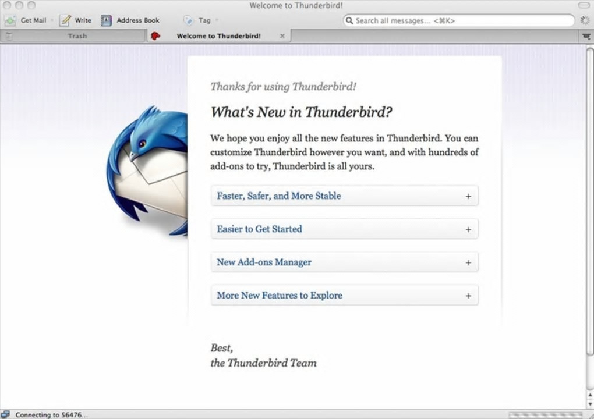Select the Welcome to Thunderbird! tab
Viewport: 594px width, 419px height.
pos(218,36)
